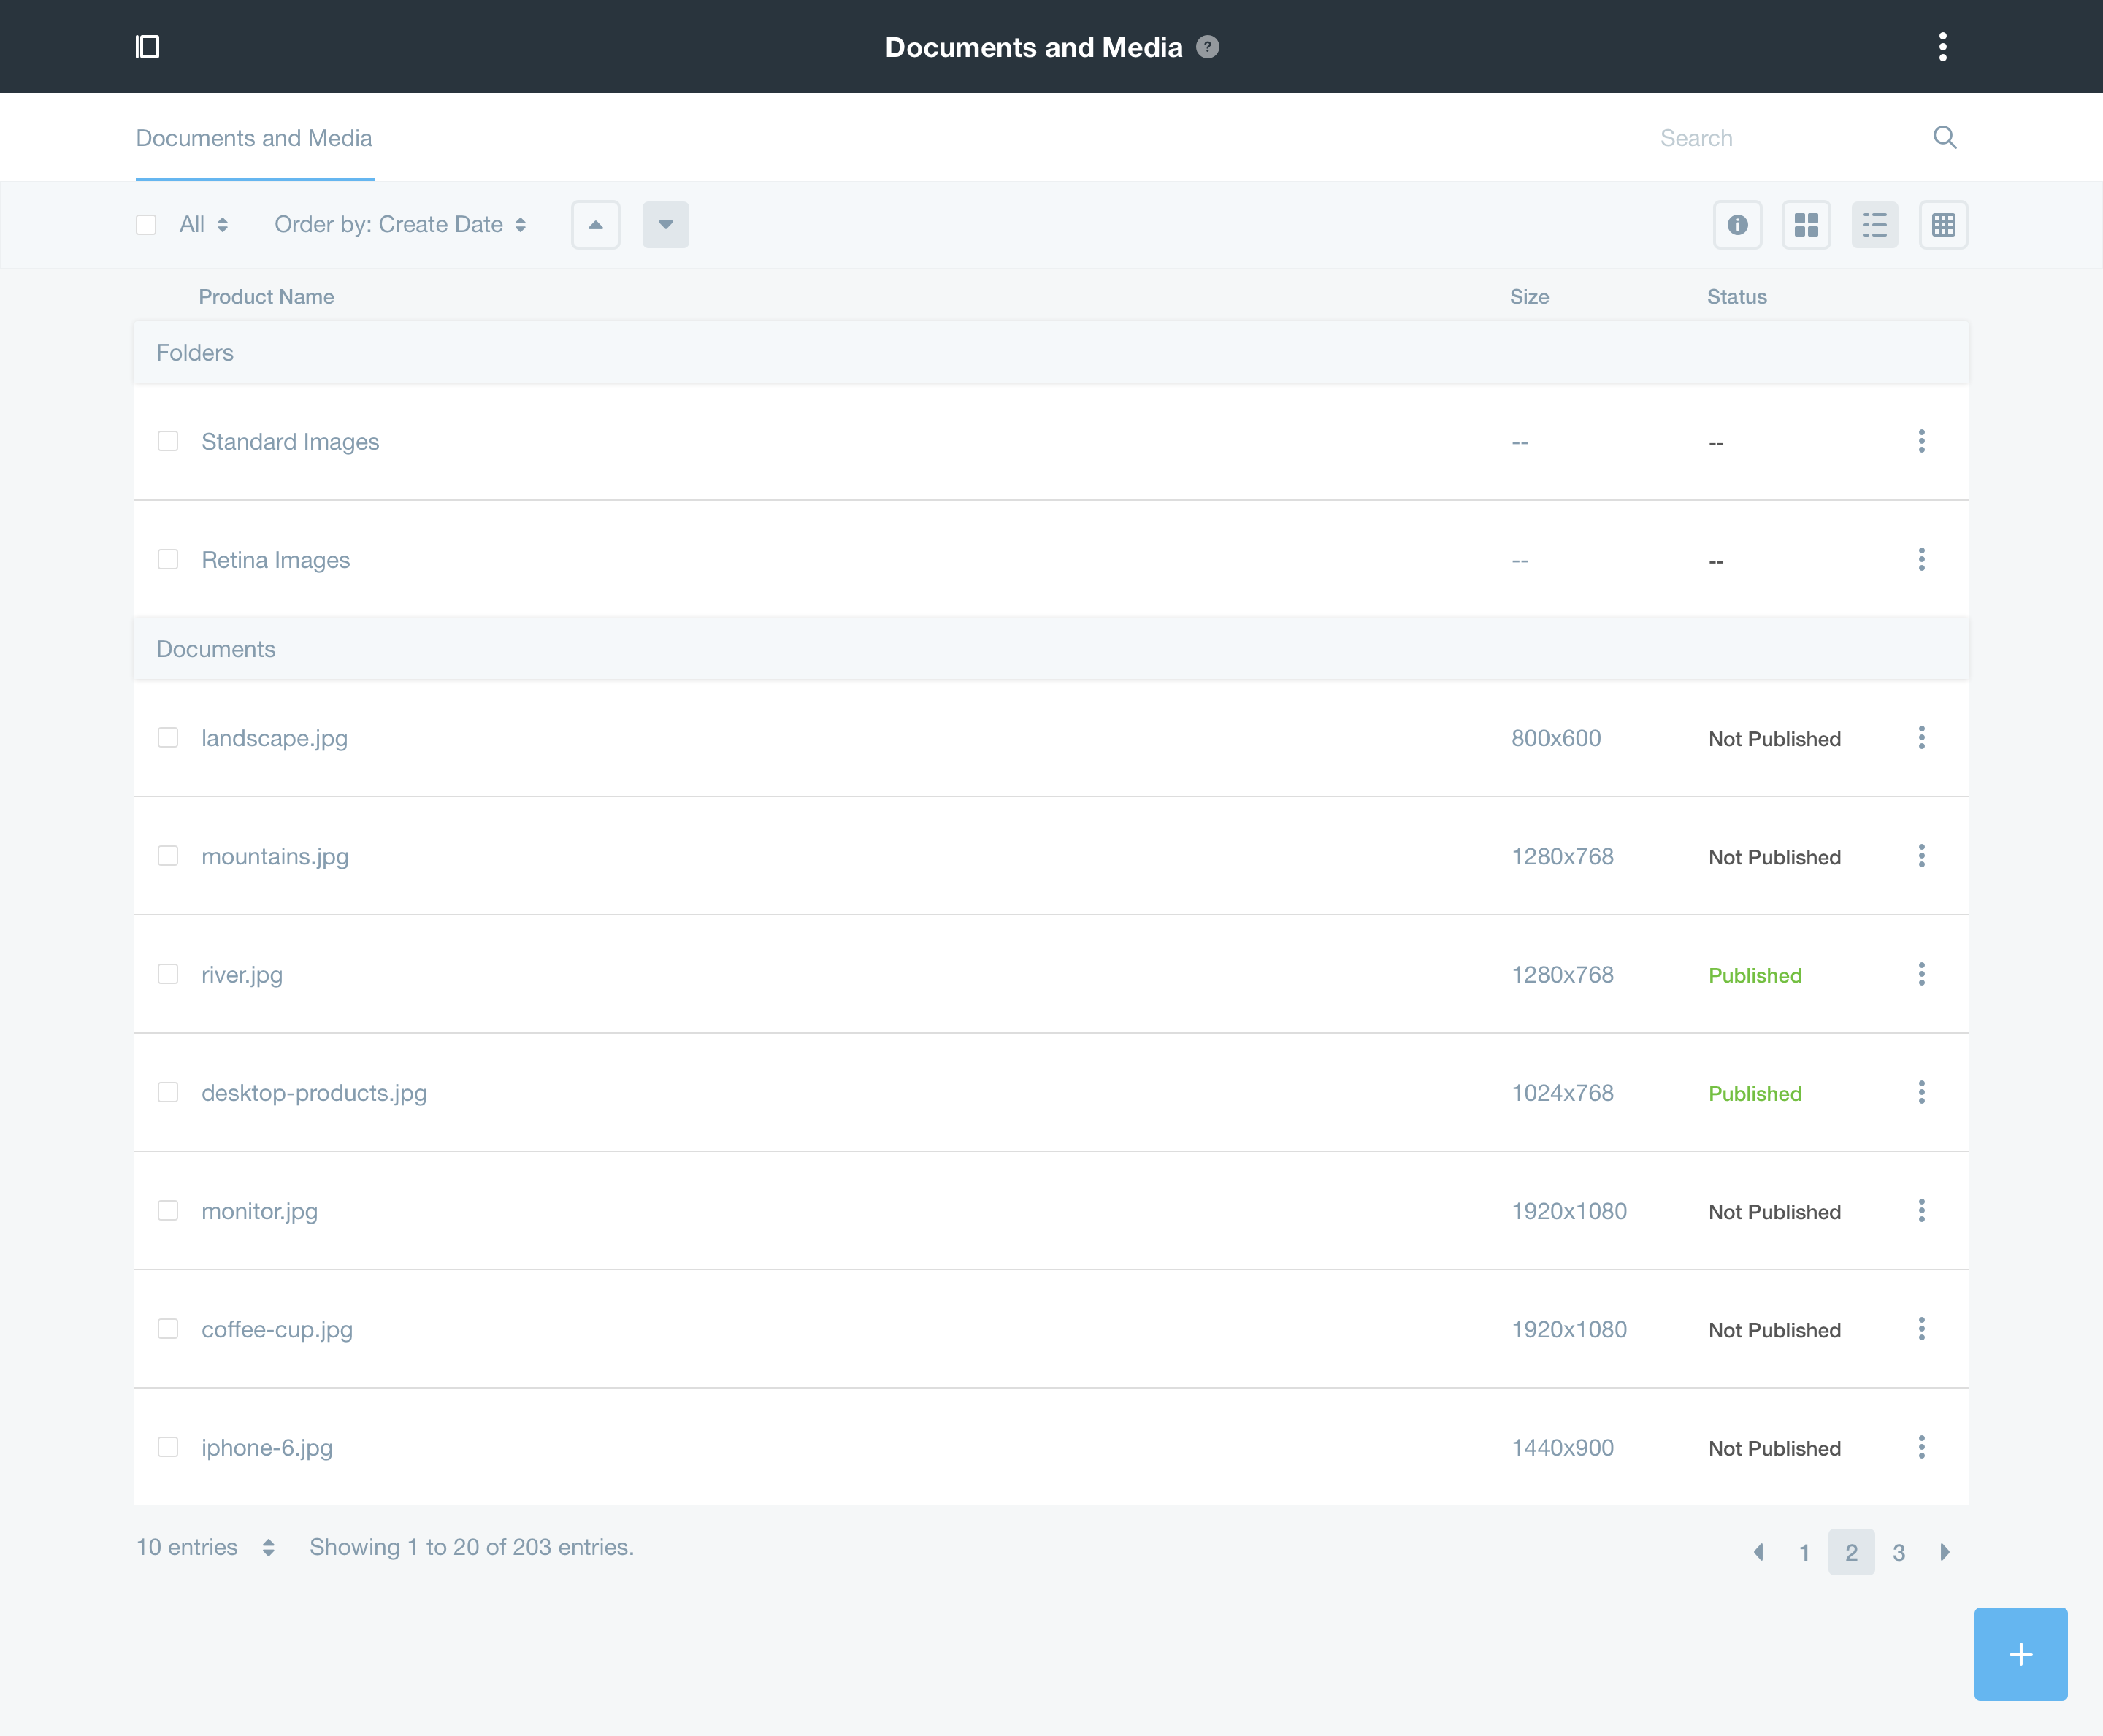The width and height of the screenshot is (2103, 1736).
Task: Go to page 3 of results
Action: pyautogui.click(x=1899, y=1551)
